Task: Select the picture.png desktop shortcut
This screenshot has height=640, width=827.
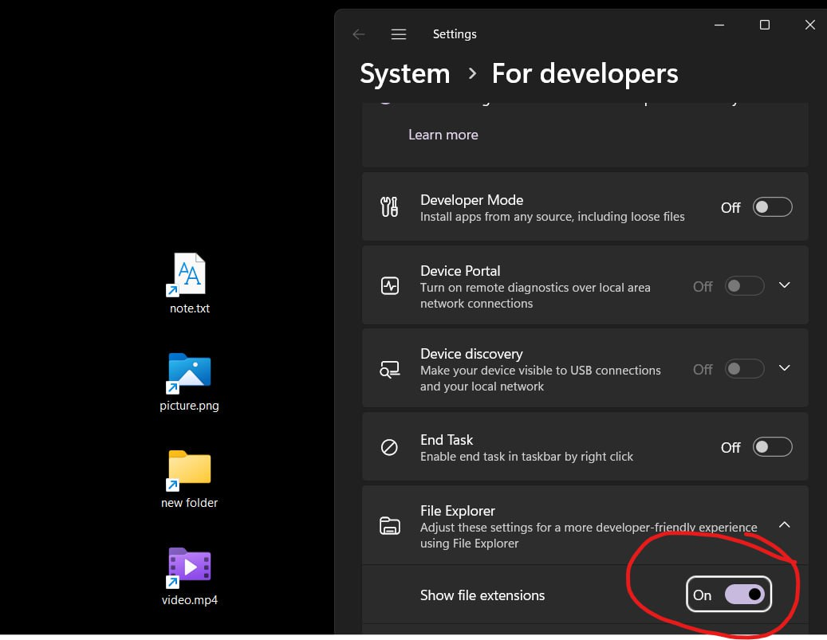Action: click(189, 383)
